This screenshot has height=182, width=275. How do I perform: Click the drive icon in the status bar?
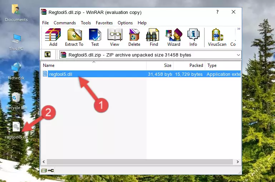click(44, 170)
